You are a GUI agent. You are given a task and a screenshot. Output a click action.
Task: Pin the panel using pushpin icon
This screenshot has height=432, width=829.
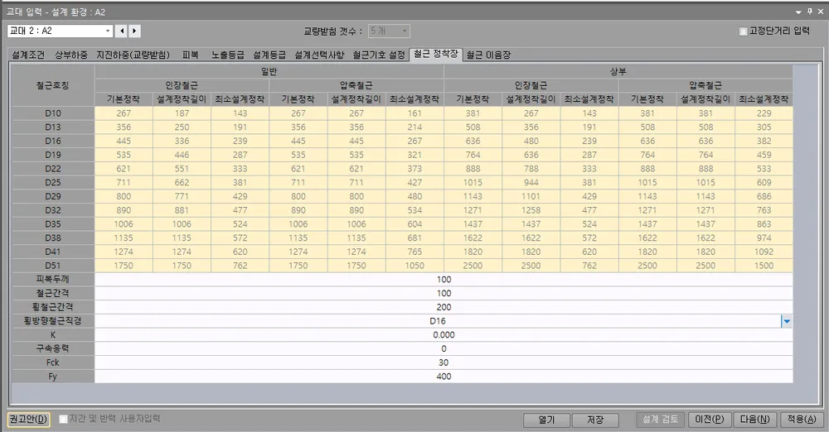click(x=809, y=12)
